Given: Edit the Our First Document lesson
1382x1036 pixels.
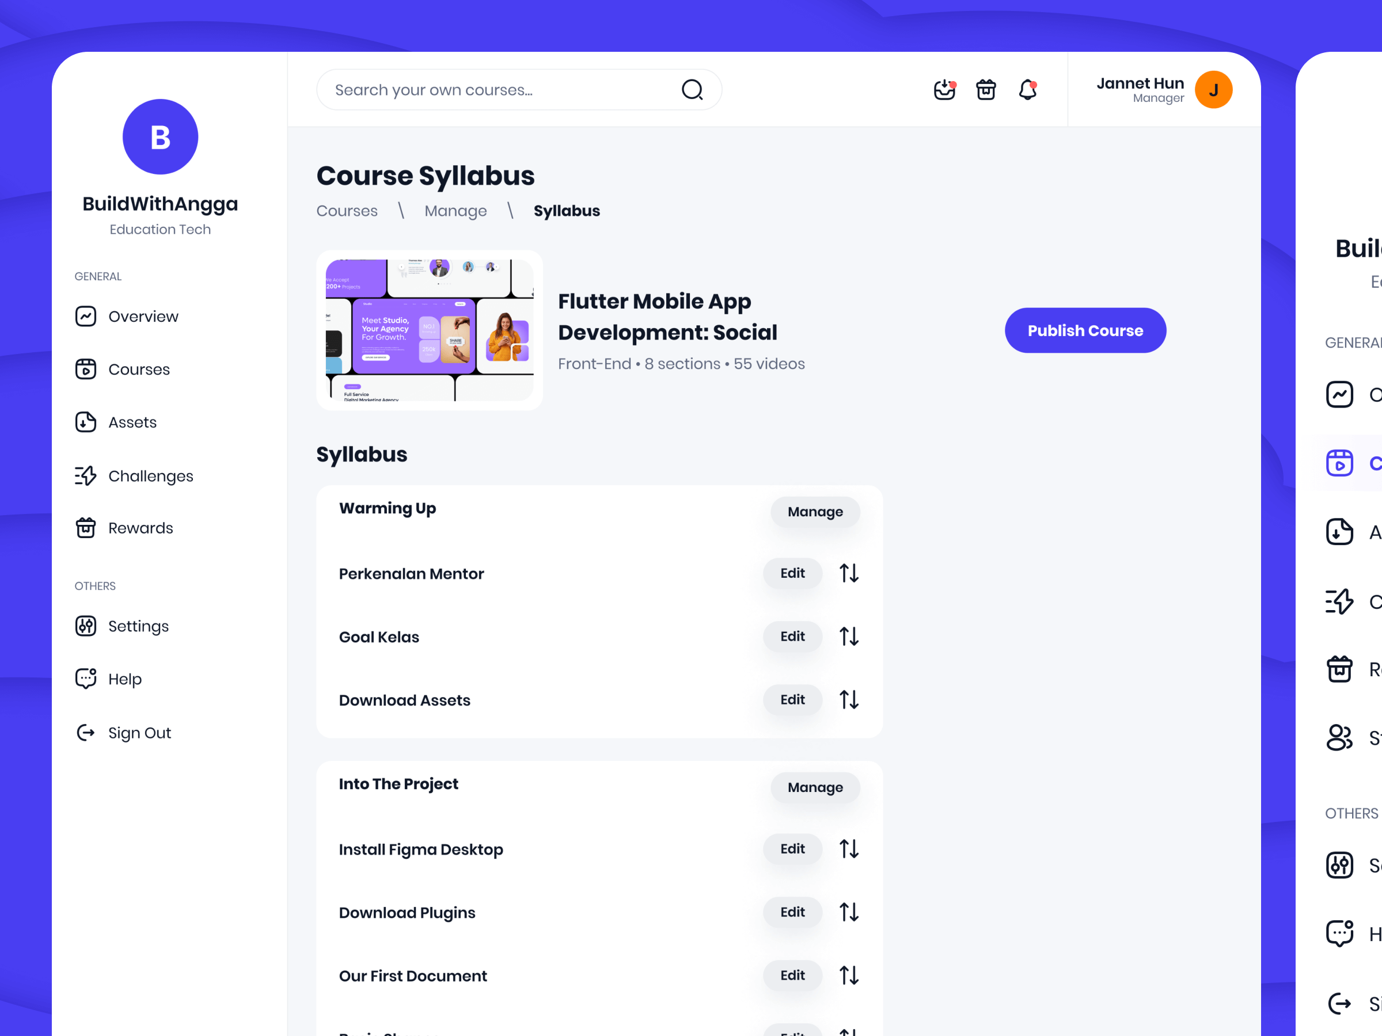Looking at the screenshot, I should [792, 975].
